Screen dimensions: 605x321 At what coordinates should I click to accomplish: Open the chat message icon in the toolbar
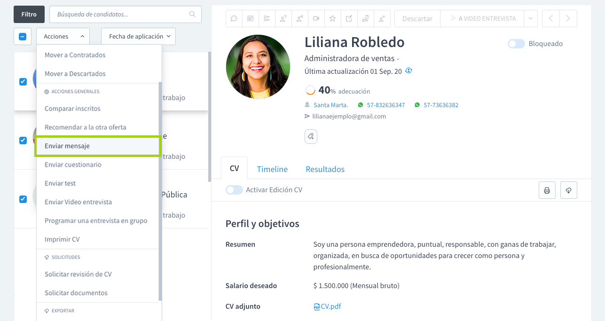(x=234, y=18)
